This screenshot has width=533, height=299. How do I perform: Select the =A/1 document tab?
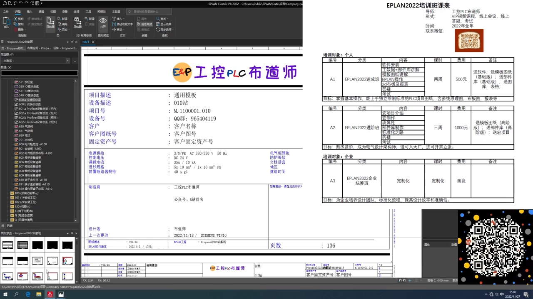point(86,42)
